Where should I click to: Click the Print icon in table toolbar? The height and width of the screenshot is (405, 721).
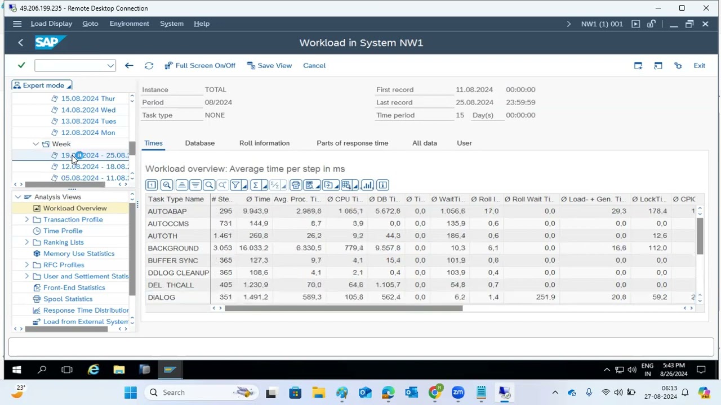(x=296, y=185)
